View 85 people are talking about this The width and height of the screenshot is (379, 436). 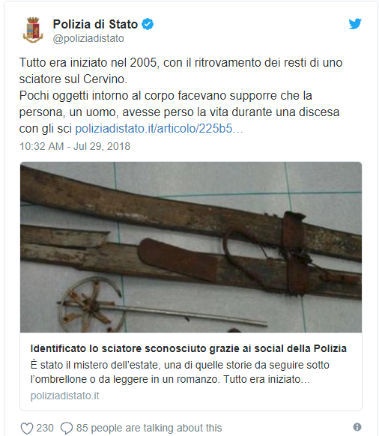click(x=149, y=428)
